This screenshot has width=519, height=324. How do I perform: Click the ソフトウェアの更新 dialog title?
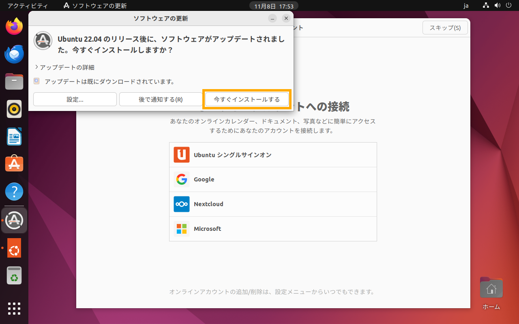(161, 19)
